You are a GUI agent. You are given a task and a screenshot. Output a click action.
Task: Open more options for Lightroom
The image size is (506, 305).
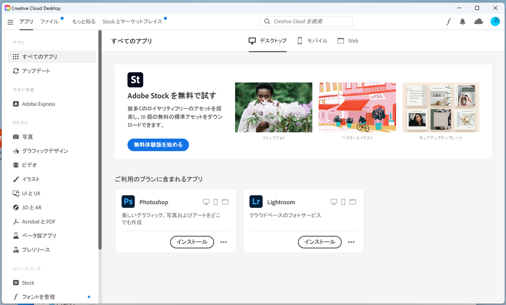coord(352,242)
